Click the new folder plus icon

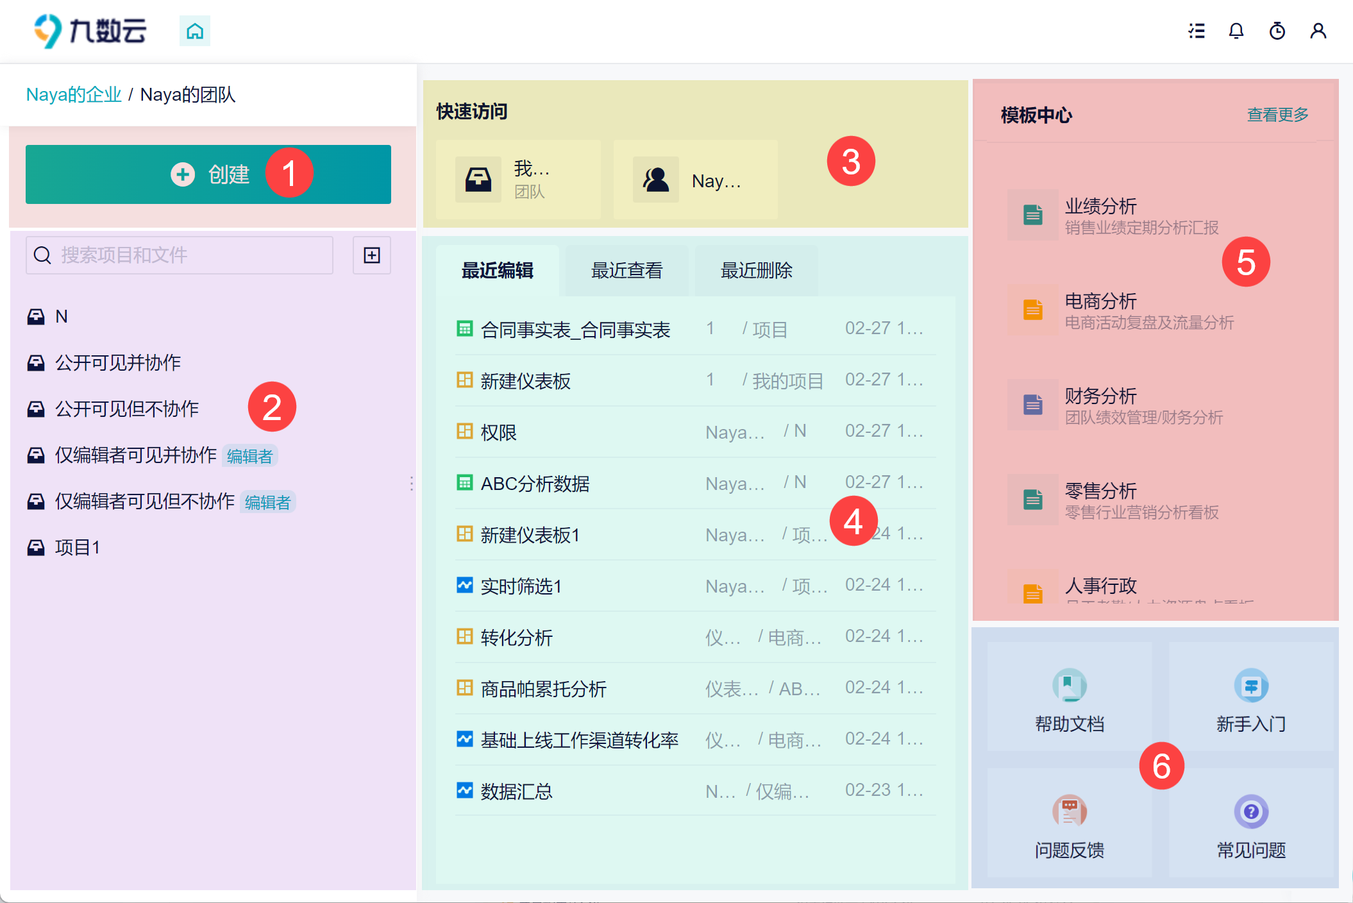[x=372, y=255]
